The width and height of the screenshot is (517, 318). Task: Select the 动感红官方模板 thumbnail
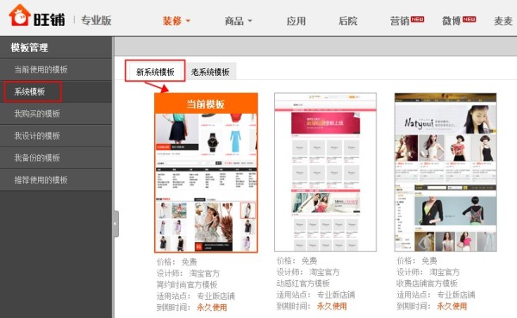[326, 171]
